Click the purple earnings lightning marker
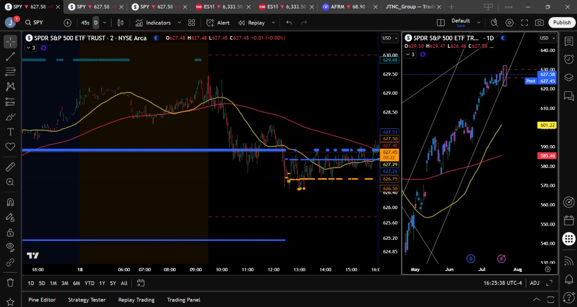 501,259
